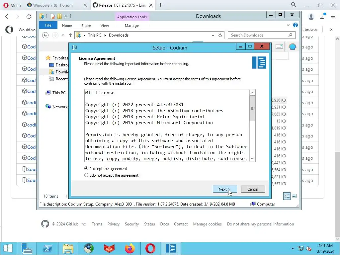The height and width of the screenshot is (255, 340).
Task: Go back in the Opera browser
Action: (x=7, y=17)
